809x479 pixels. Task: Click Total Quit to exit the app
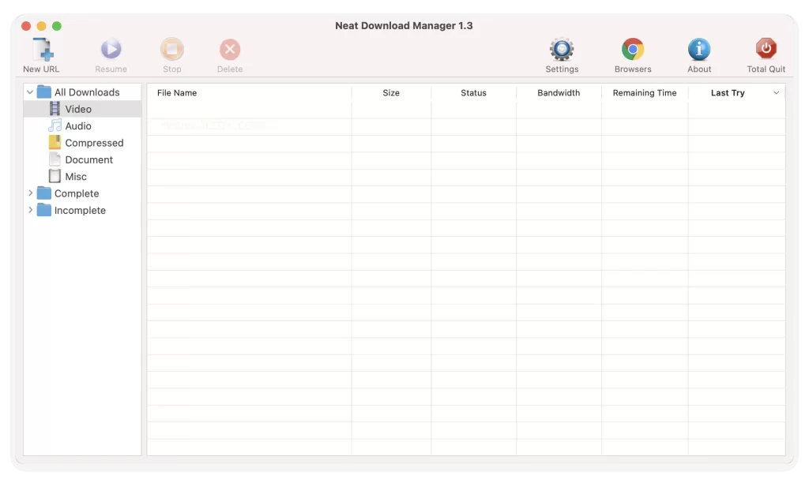765,52
